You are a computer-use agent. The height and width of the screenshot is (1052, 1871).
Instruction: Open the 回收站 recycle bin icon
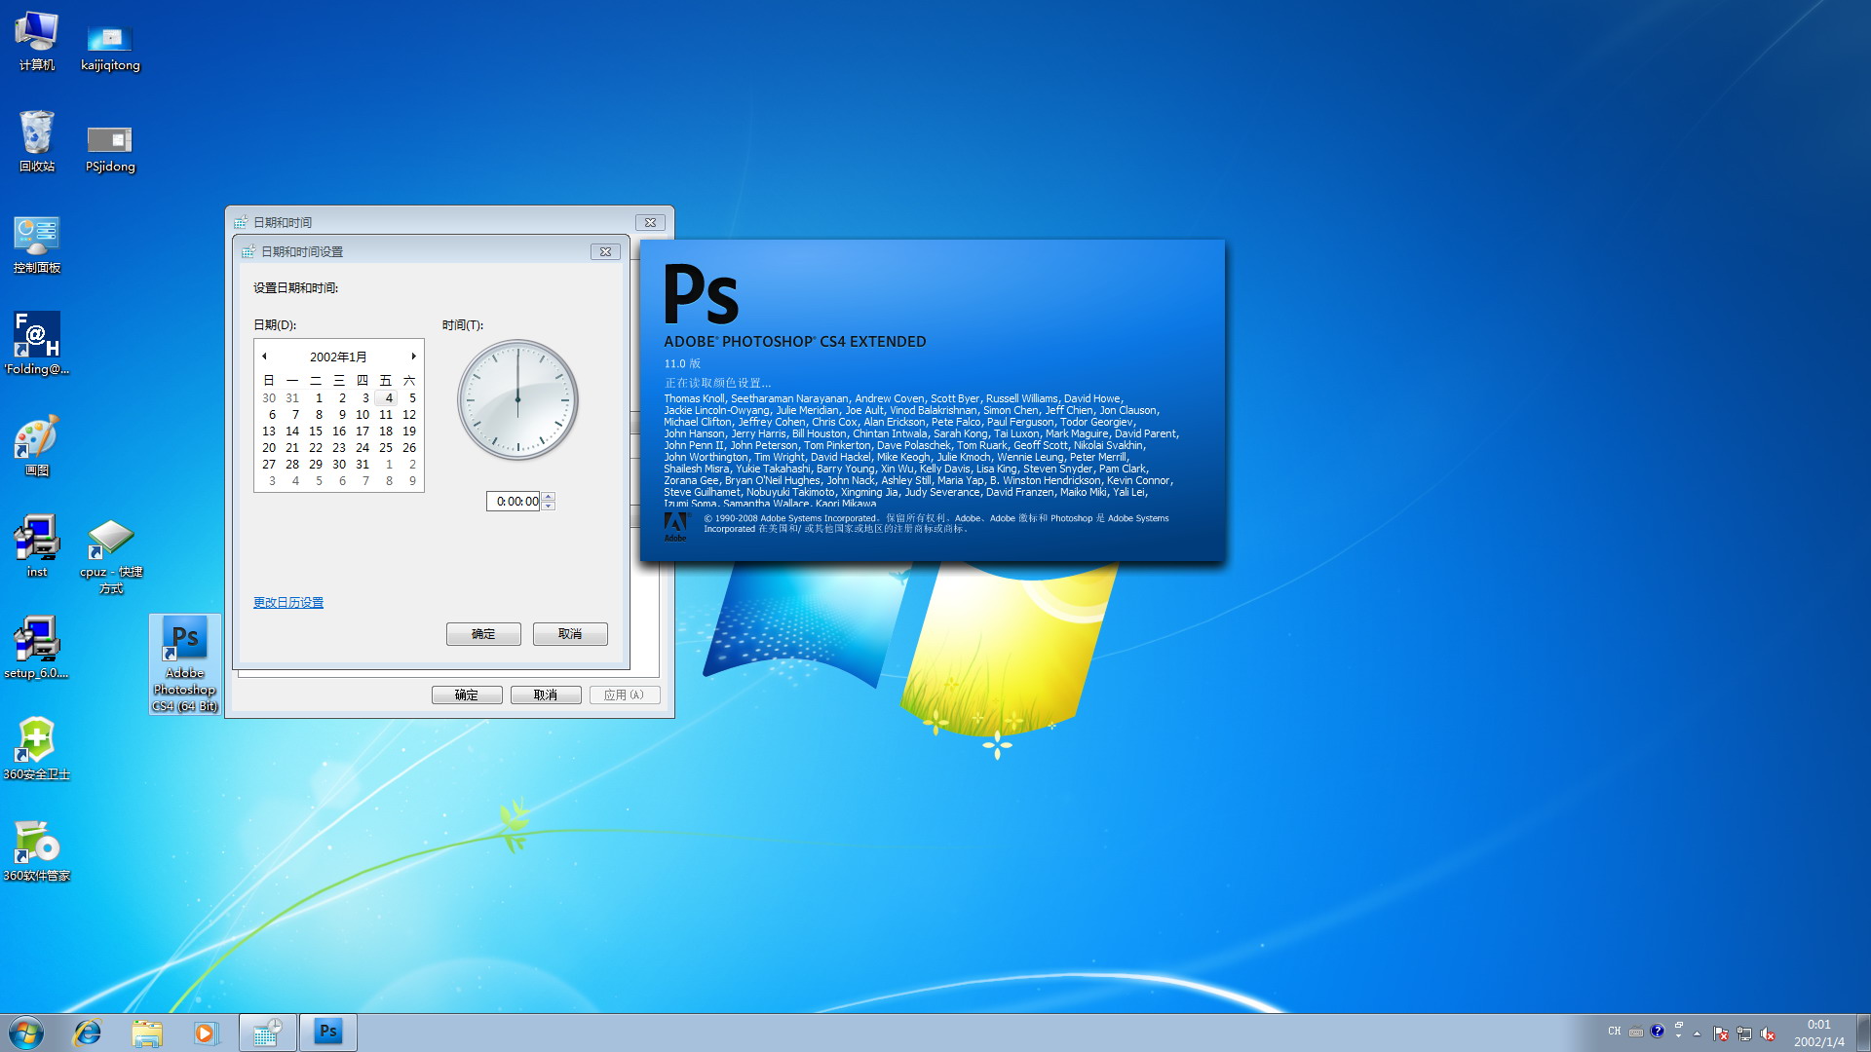click(x=36, y=133)
